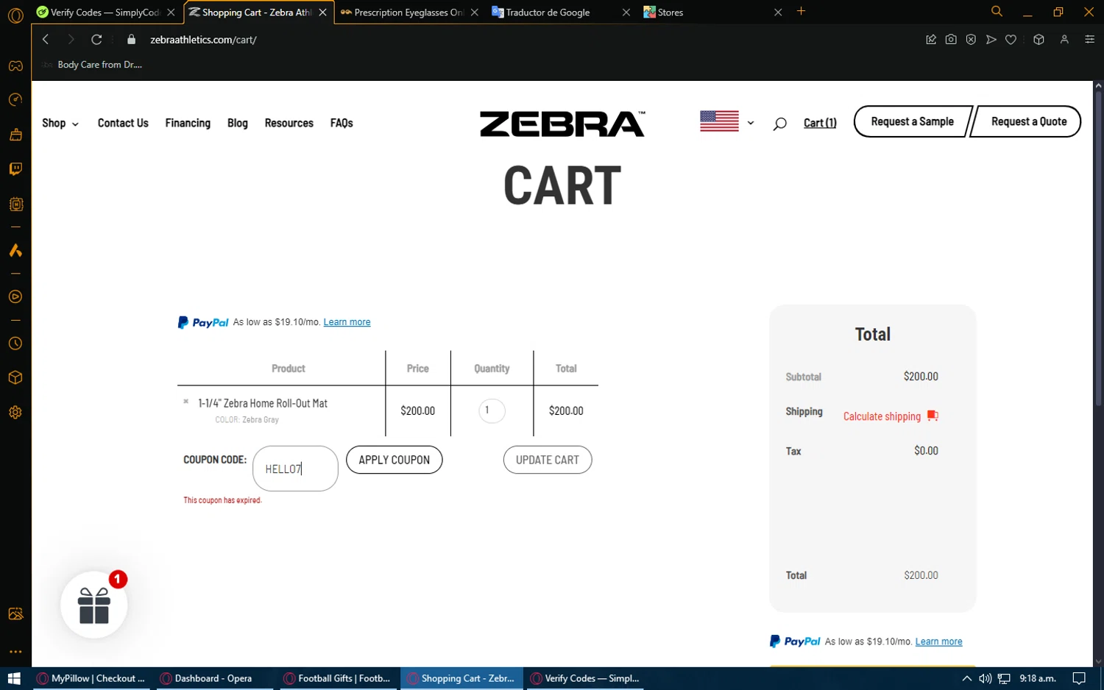Open the Opera menu logo icon
The image size is (1104, 690).
tap(15, 15)
